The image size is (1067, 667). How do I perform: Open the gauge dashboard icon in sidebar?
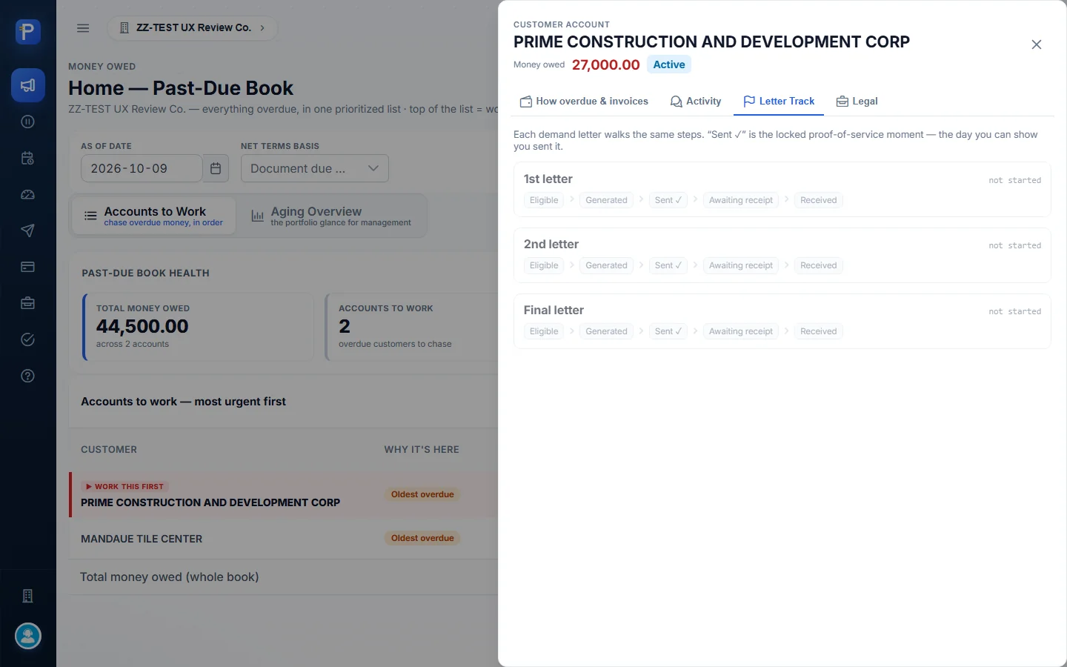pyautogui.click(x=28, y=194)
